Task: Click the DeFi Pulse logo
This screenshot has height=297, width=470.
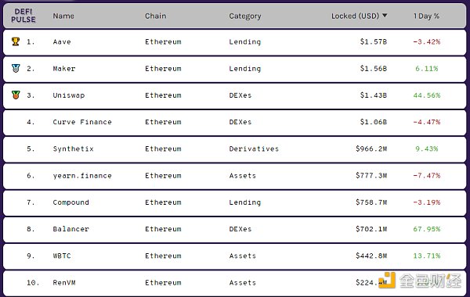Action: 23,16
